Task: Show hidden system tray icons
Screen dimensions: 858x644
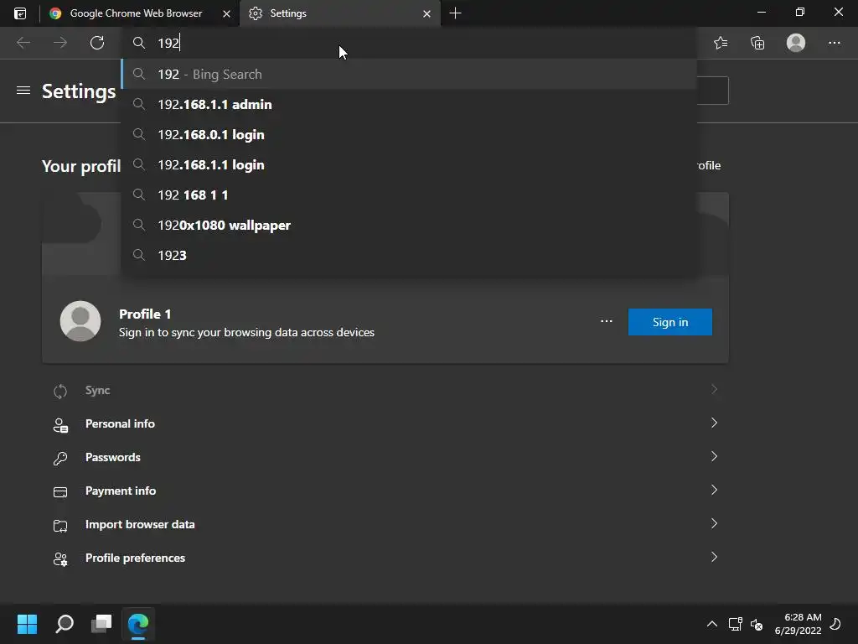Action: 712,624
